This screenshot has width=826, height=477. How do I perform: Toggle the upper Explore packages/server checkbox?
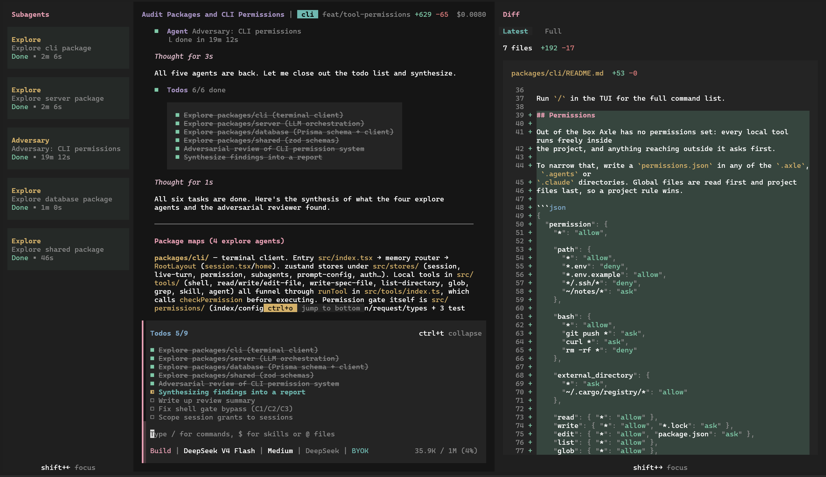pos(177,123)
